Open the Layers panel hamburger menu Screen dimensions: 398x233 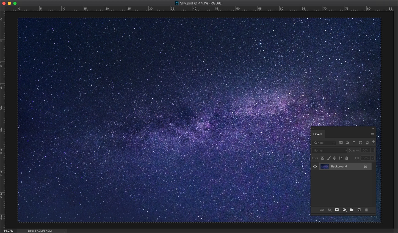[x=372, y=134]
